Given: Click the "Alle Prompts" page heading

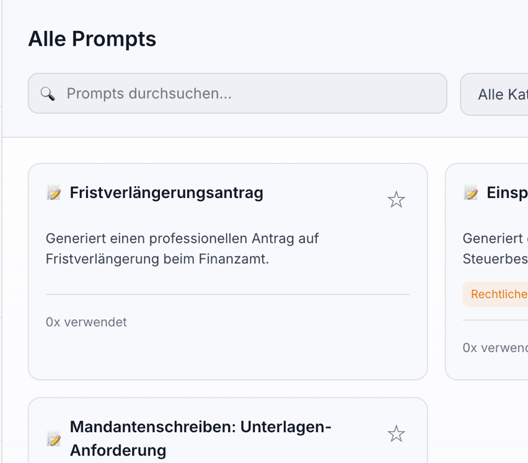Looking at the screenshot, I should coord(92,39).
